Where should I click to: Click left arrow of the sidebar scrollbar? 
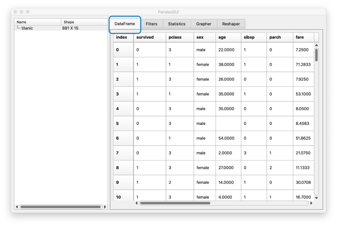pos(17,207)
